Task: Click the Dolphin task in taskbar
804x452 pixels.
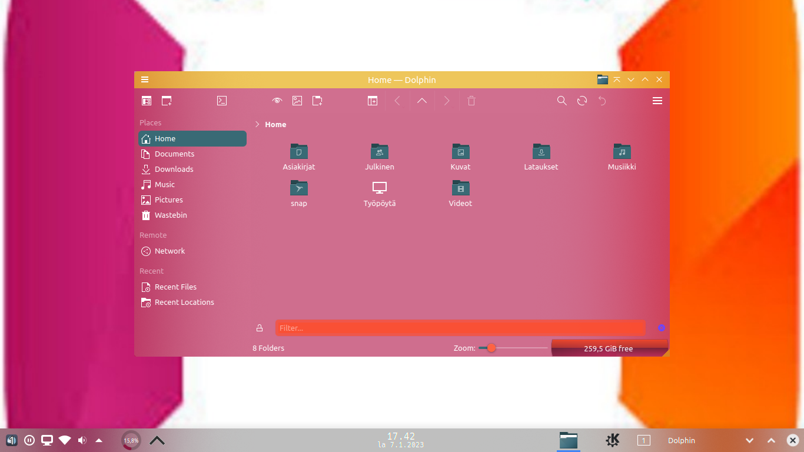Action: tap(569, 440)
